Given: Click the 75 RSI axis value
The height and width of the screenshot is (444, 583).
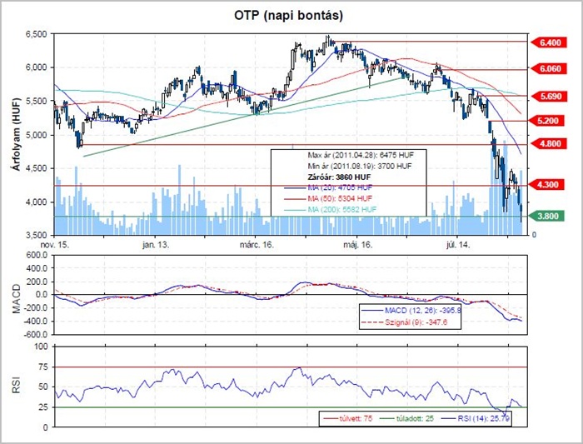Looking at the screenshot, I should click(43, 367).
